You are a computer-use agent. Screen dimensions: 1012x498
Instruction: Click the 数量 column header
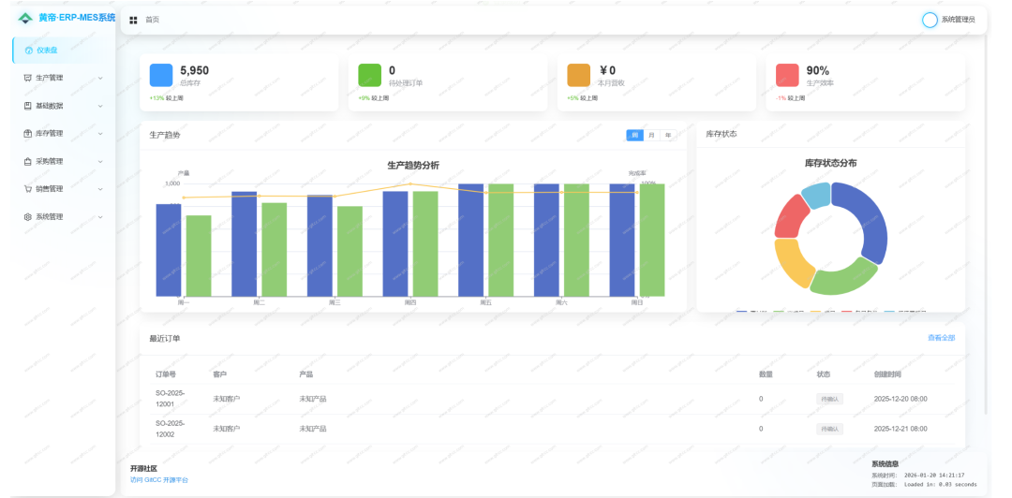pos(766,374)
